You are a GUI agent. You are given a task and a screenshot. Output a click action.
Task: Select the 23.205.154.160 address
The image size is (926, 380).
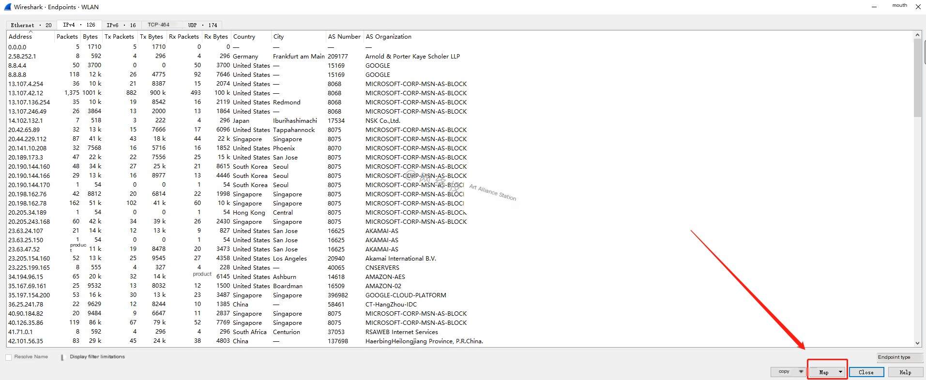click(x=29, y=259)
